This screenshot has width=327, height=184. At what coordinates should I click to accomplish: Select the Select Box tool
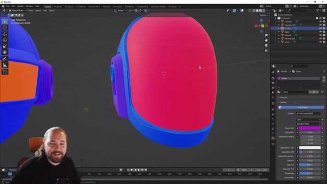tap(5, 21)
